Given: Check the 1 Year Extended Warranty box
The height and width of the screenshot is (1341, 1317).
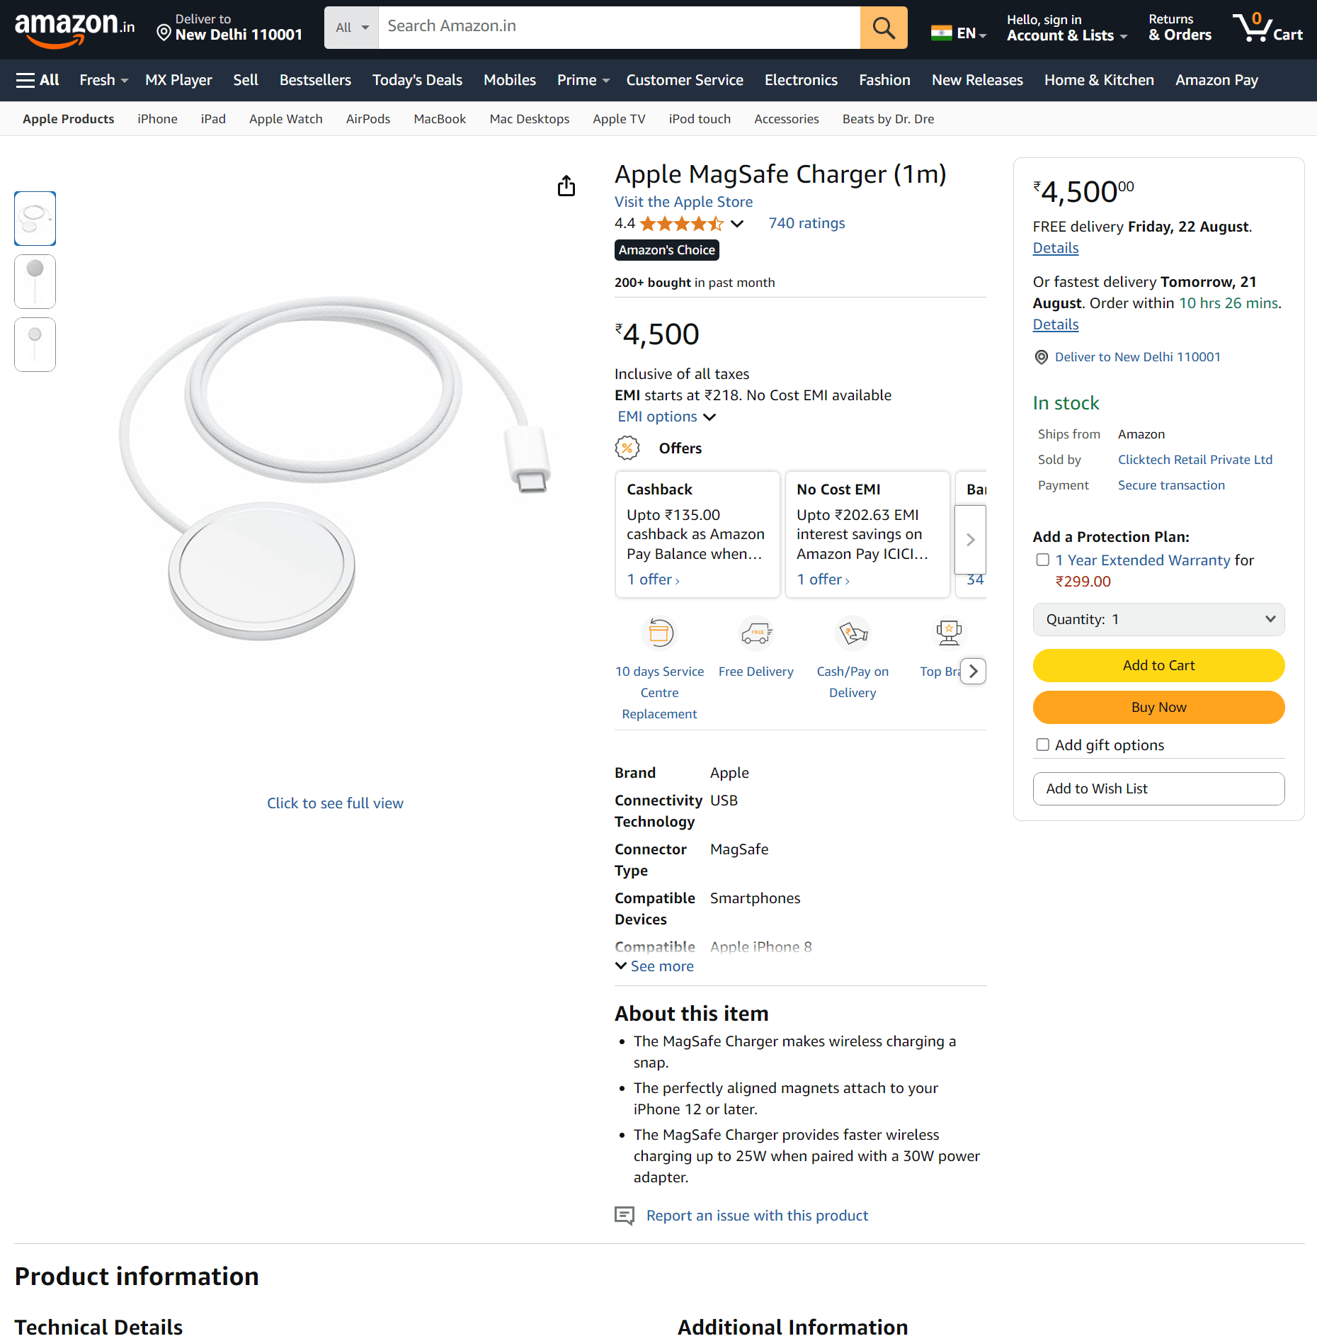Looking at the screenshot, I should click(1042, 560).
